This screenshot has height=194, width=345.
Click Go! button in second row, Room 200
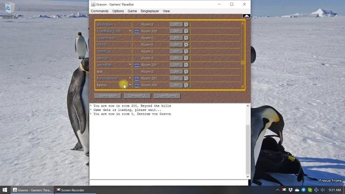(176, 31)
